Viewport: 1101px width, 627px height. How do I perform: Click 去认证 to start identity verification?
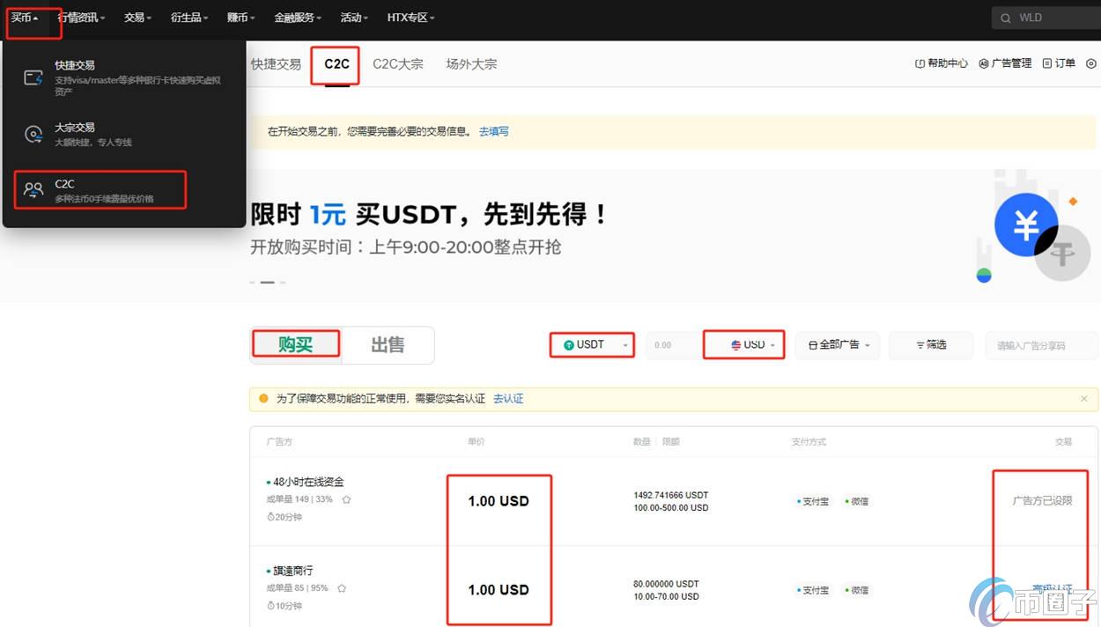(508, 398)
